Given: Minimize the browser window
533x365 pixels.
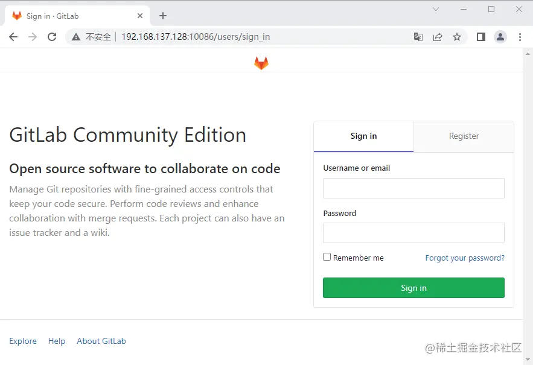Looking at the screenshot, I should (x=464, y=9).
